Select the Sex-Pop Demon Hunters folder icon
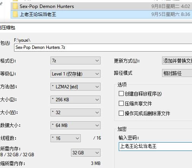The image size is (192, 168). 15,6
